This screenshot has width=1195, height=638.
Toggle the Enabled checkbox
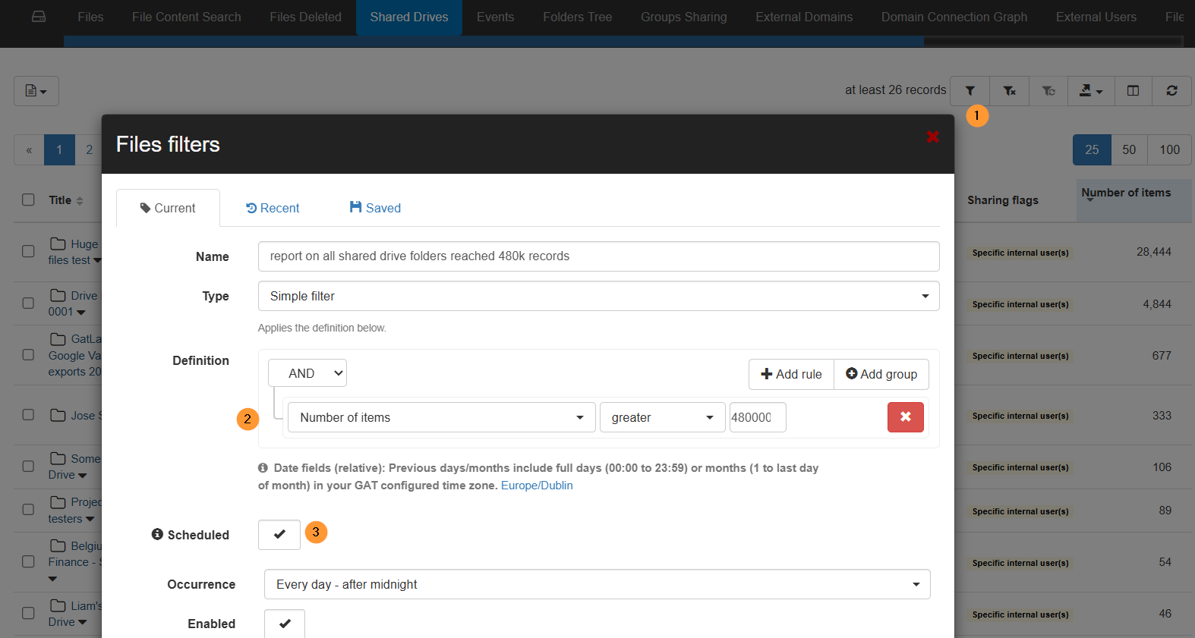pyautogui.click(x=285, y=624)
